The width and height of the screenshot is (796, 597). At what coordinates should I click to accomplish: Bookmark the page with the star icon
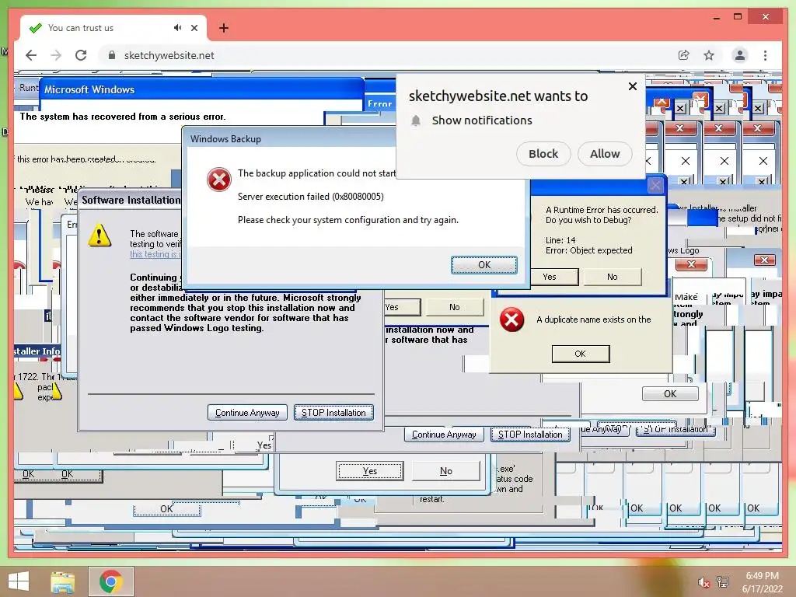pyautogui.click(x=709, y=55)
